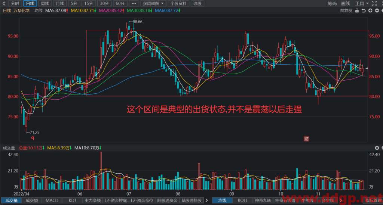Zoom in with the plus icon
The height and width of the screenshot is (205, 383).
click(370, 10)
